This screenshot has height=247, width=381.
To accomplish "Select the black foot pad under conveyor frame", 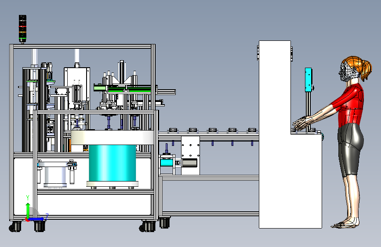I will (x=164, y=223).
